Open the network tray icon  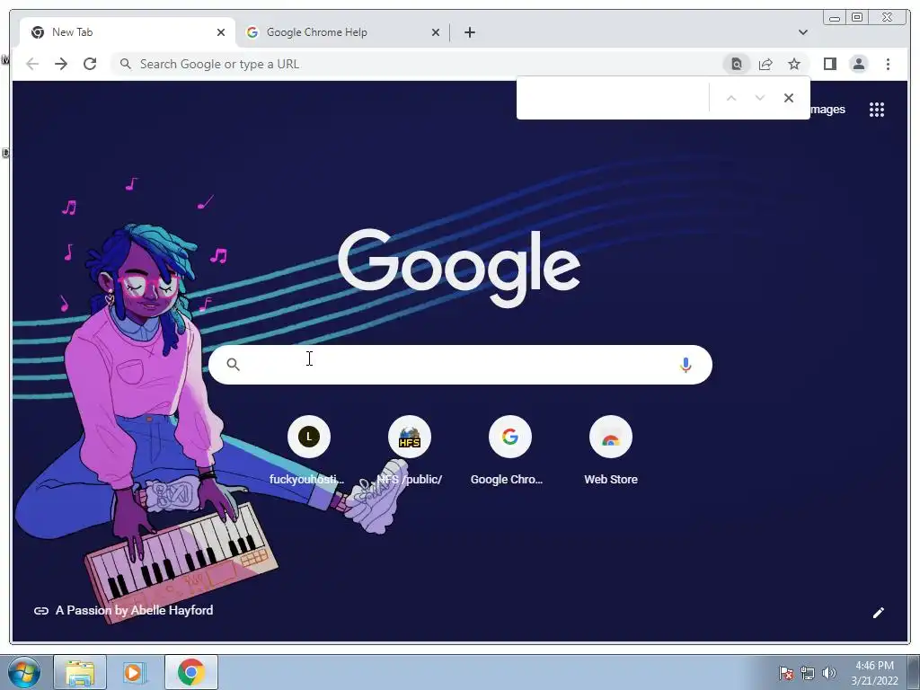pyautogui.click(x=808, y=673)
